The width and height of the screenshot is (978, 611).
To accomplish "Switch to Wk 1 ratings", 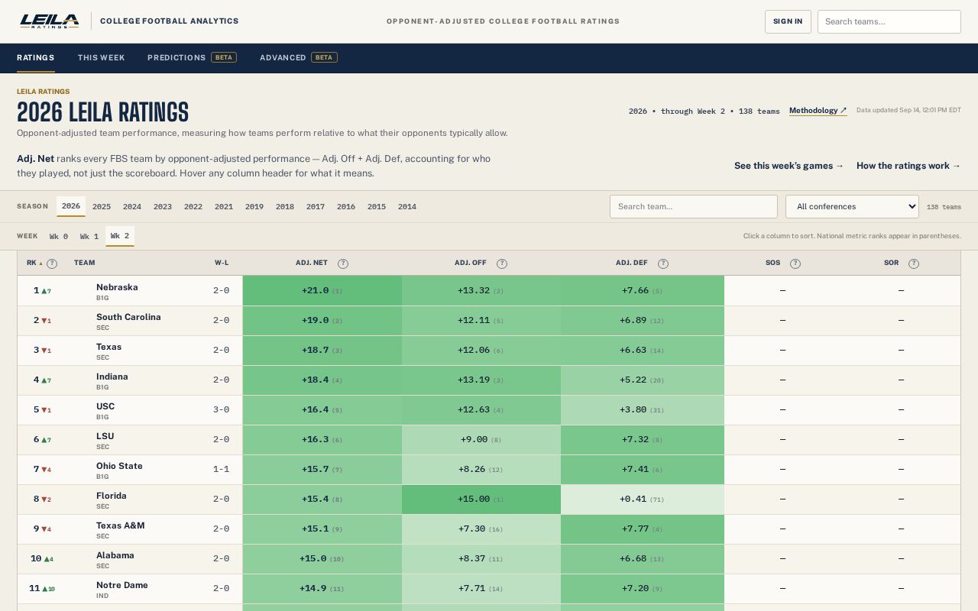I will pyautogui.click(x=89, y=237).
